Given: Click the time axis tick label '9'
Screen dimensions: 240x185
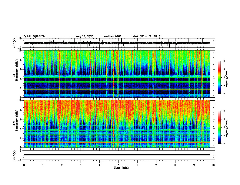Looking at the screenshot, I should (x=194, y=165).
